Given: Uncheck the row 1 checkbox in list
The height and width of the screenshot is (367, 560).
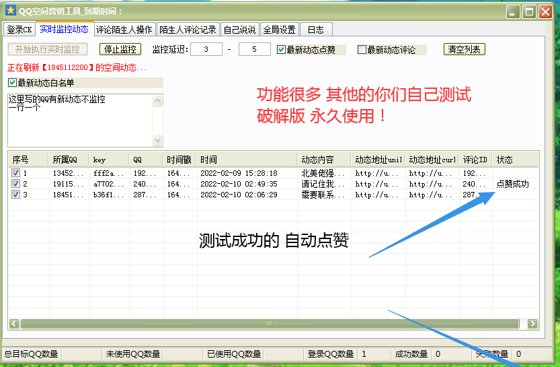Looking at the screenshot, I should coord(15,173).
